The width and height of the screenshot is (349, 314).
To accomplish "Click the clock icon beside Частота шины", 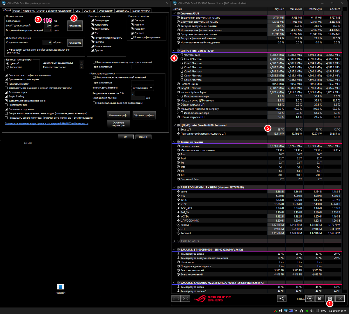I will (x=178, y=84).
